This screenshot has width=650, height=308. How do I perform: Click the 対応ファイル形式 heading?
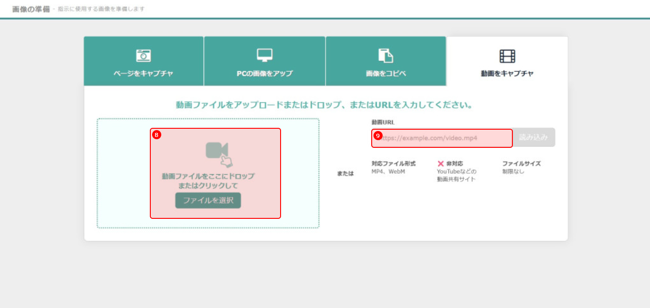point(394,164)
